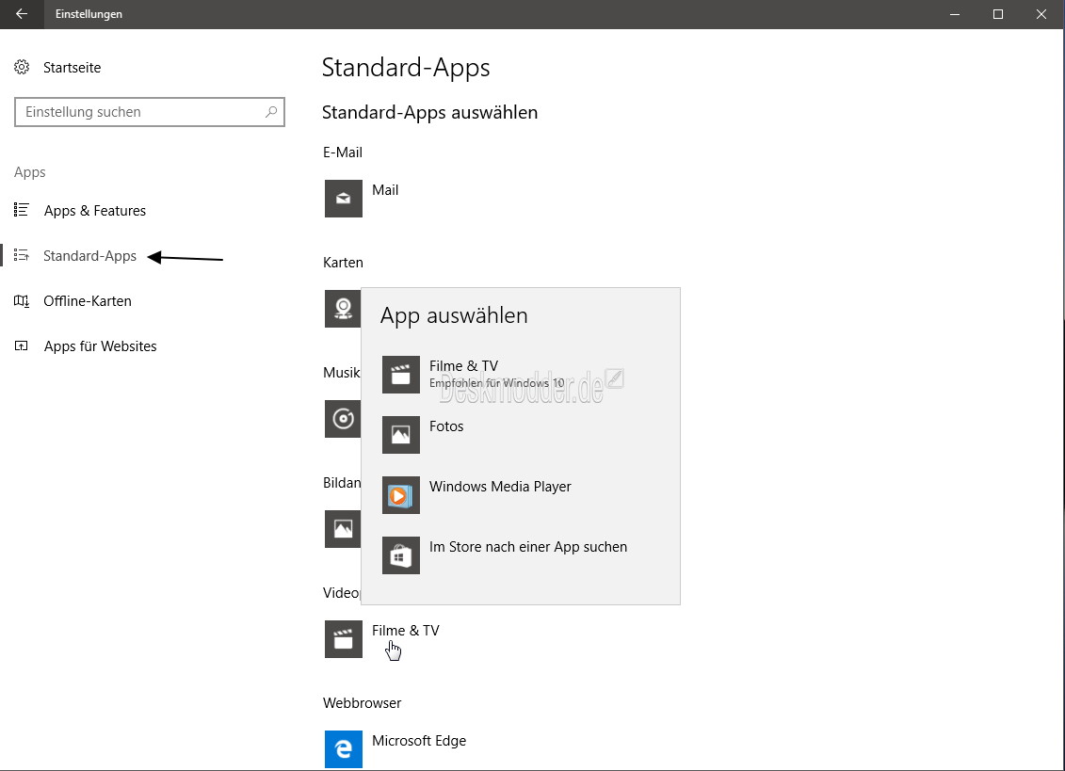Click the music player app icon

pos(343,419)
